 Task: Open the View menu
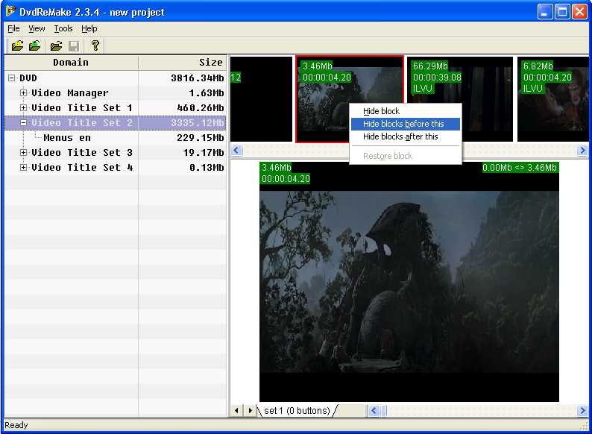(x=37, y=28)
